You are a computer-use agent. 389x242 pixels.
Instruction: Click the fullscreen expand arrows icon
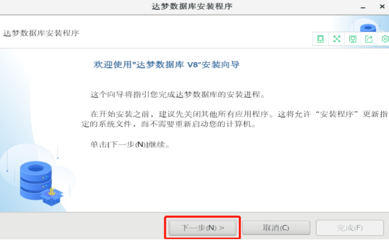pos(337,39)
